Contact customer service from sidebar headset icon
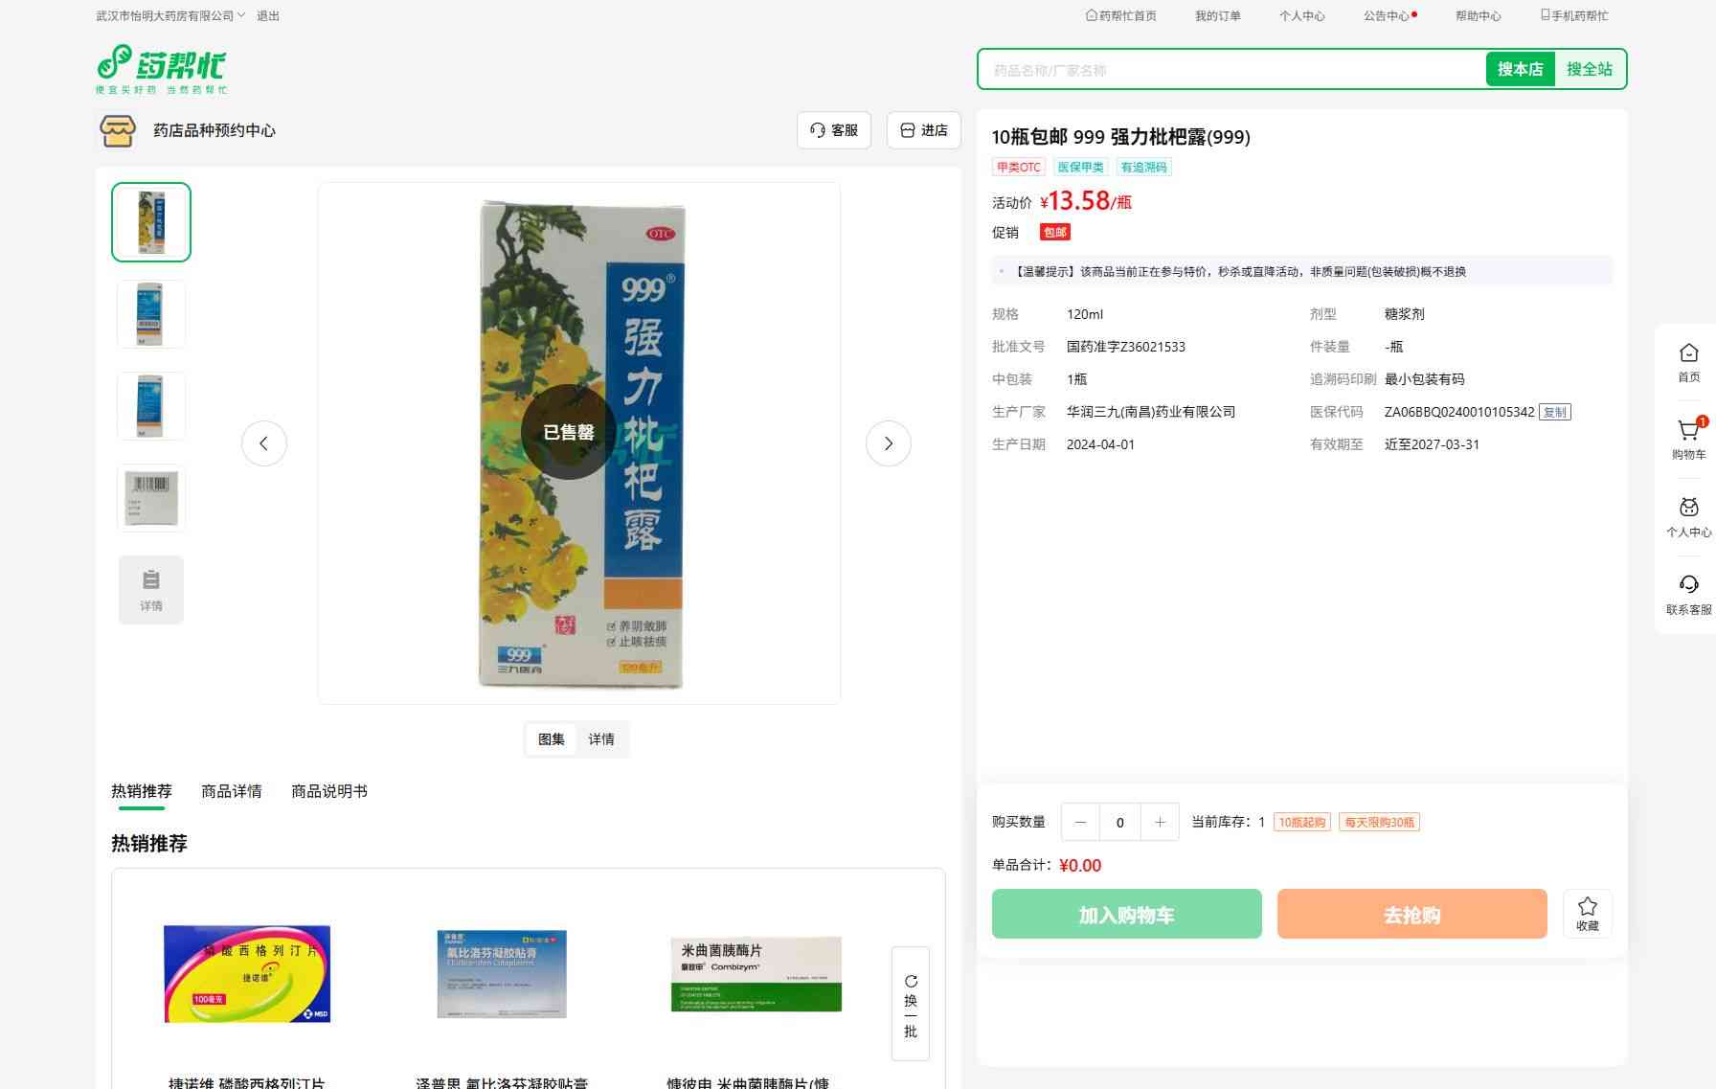This screenshot has height=1089, width=1716. pos(1688,595)
